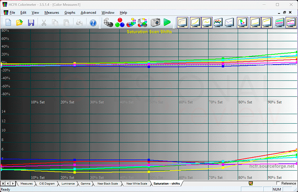The width and height of the screenshot is (298, 192).
Task: Select the Saturation - shifts tab
Action: [167, 183]
